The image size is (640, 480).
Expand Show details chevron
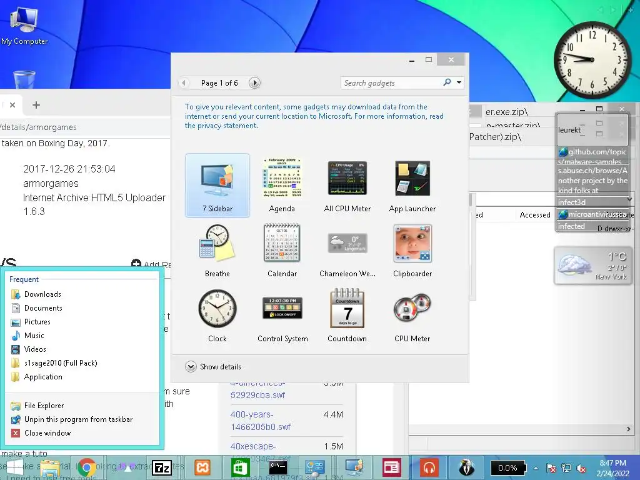191,366
